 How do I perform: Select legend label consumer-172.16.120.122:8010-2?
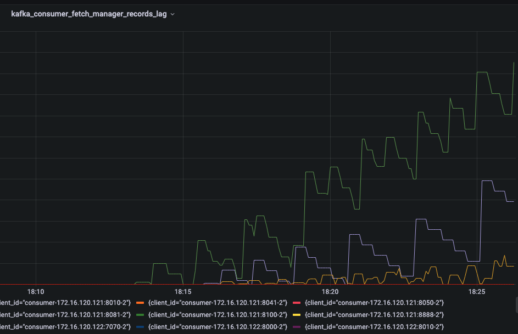(374, 327)
